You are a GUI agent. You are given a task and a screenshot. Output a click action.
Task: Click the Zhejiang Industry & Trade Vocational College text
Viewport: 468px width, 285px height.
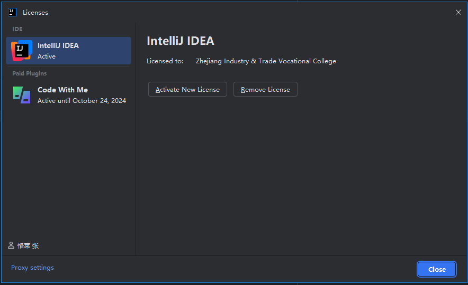tap(266, 61)
